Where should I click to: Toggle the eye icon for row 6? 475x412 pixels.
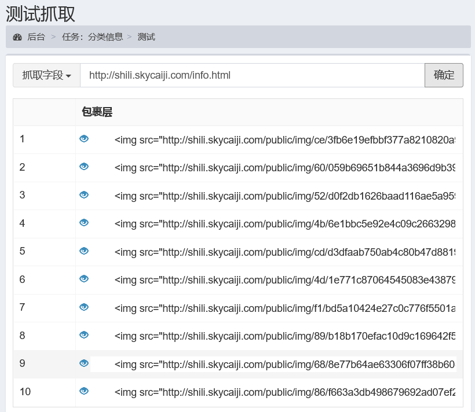(x=84, y=279)
